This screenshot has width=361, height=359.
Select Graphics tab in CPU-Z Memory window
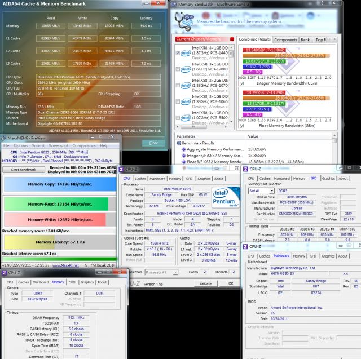(x=87, y=282)
